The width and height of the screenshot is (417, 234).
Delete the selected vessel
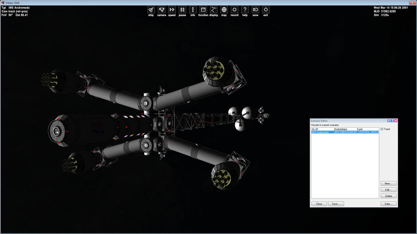point(389,196)
